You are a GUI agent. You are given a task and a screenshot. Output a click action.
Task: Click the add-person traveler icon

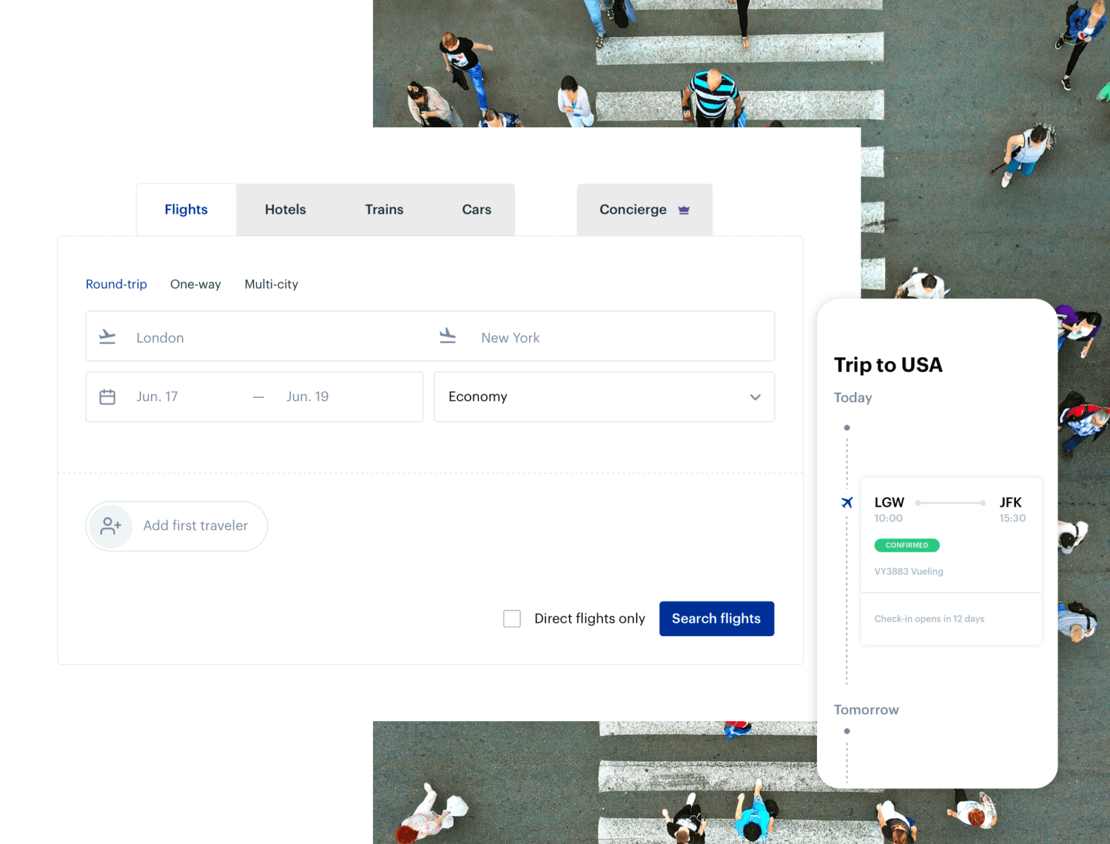[111, 526]
